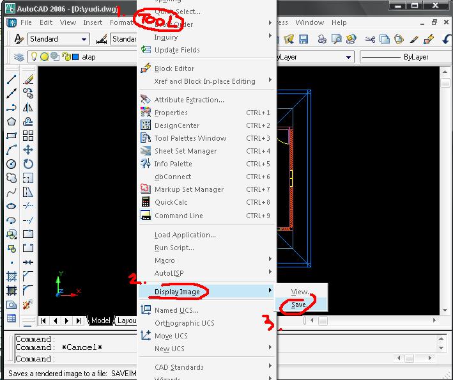
Task: Select the Rotate tool
Action: (x=28, y=164)
